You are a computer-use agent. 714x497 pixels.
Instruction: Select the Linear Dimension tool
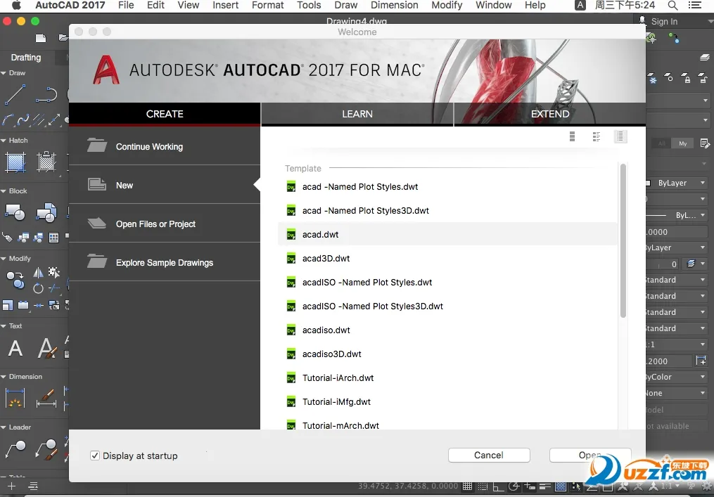tap(15, 399)
